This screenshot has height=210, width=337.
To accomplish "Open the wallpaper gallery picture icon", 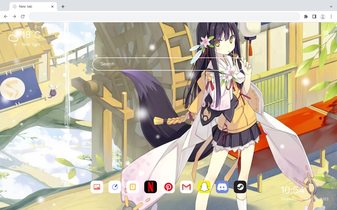I will 97,187.
